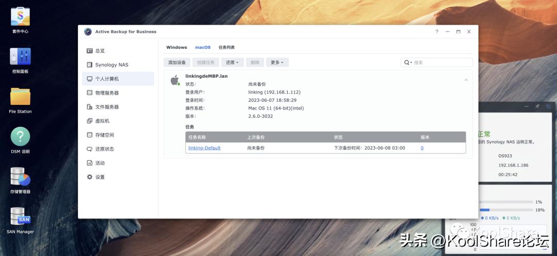557x256 pixels.
Task: Open the linking-Default task link
Action: coord(204,148)
